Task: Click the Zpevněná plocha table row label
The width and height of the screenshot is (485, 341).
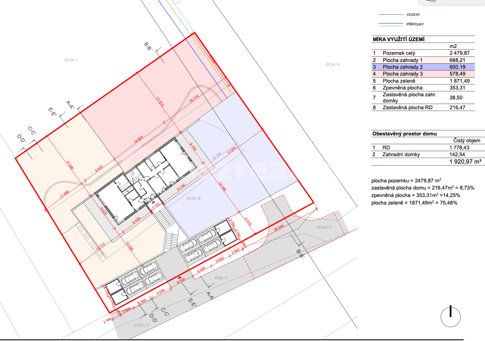Action: point(403,88)
